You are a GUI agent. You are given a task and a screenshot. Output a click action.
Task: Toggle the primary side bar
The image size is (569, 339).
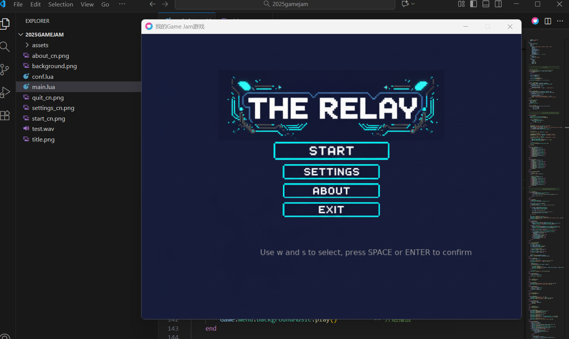pyautogui.click(x=474, y=4)
